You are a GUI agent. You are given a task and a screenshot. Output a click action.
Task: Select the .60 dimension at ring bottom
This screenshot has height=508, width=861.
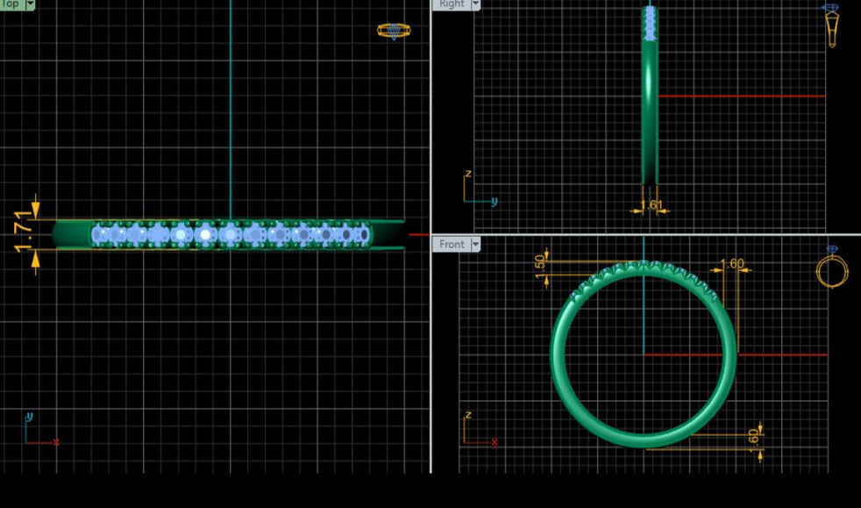click(x=754, y=435)
